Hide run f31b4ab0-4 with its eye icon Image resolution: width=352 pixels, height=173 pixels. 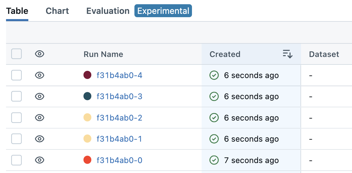[x=40, y=75]
